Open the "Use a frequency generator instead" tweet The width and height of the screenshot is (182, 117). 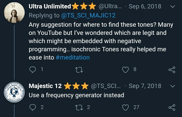click(x=76, y=95)
